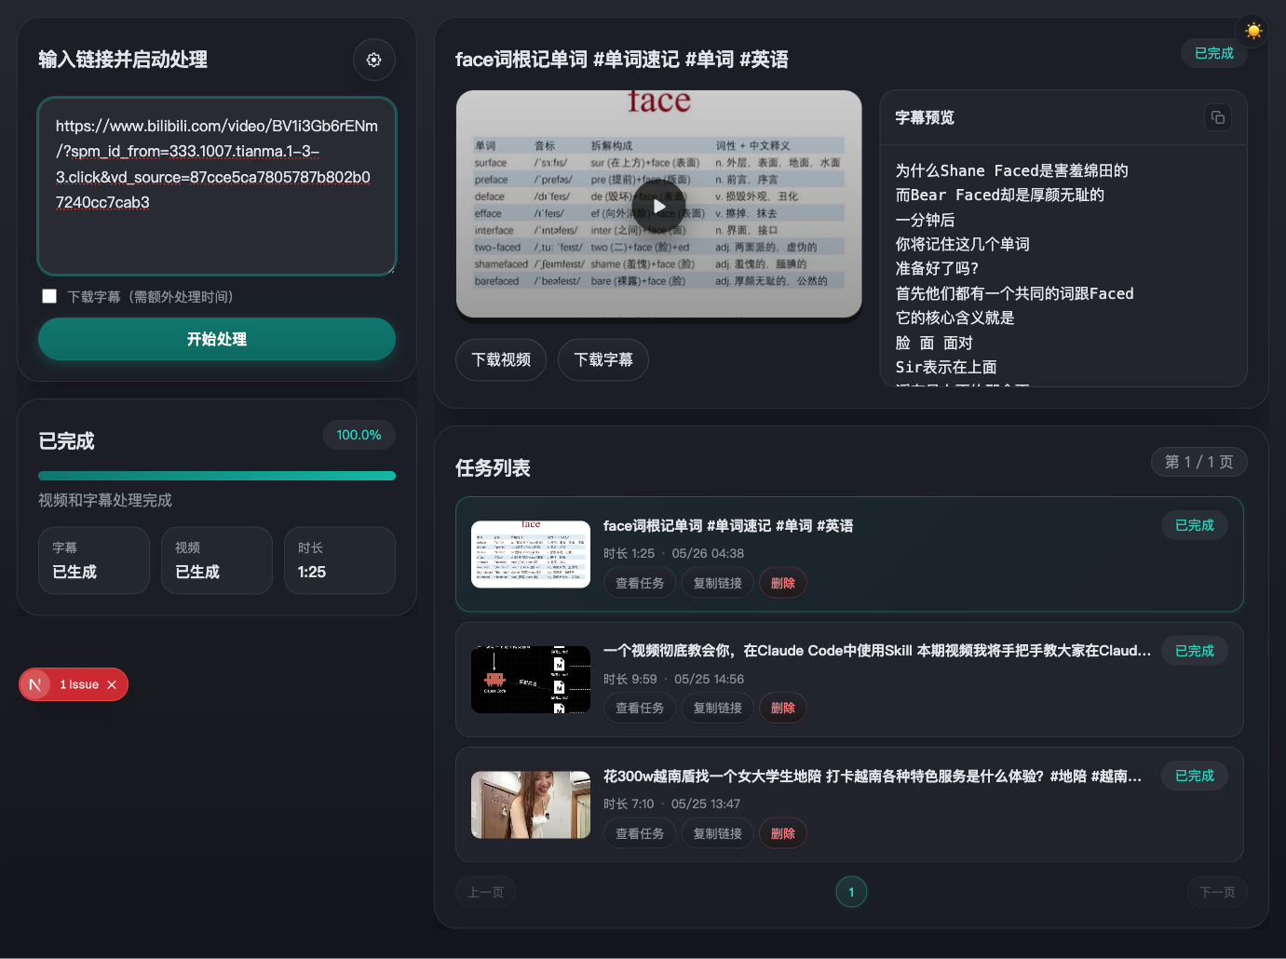Screen dimensions: 1286x959
Task: Click title face词根记单词 in task list
Action: click(728, 526)
